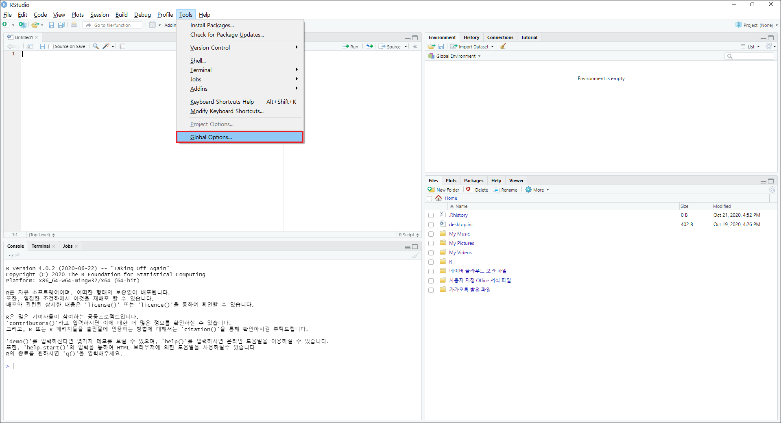This screenshot has width=781, height=423.
Task: Click View current working directory arrow in console
Action: tap(17, 255)
